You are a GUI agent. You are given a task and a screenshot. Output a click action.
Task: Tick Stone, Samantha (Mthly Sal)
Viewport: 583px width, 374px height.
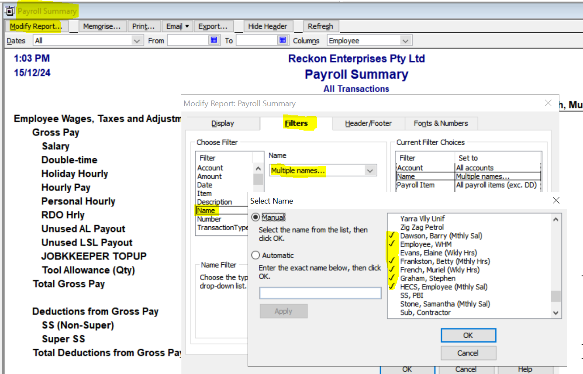(445, 304)
